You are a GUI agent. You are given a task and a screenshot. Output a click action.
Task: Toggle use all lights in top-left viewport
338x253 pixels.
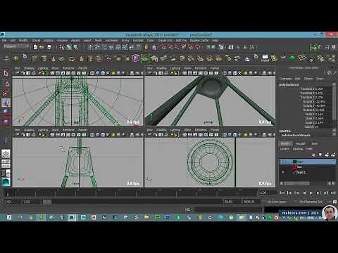point(113,73)
